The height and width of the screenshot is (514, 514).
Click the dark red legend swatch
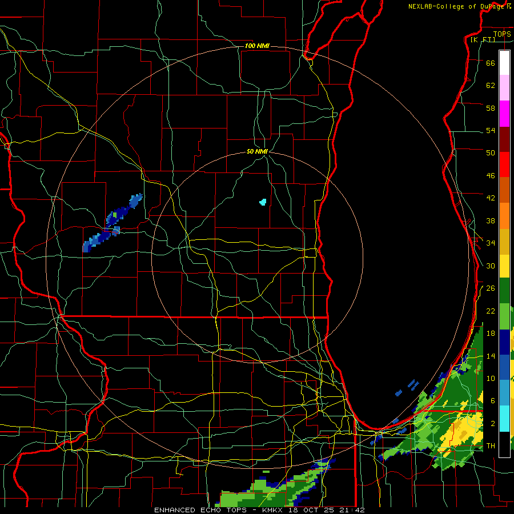504,139
